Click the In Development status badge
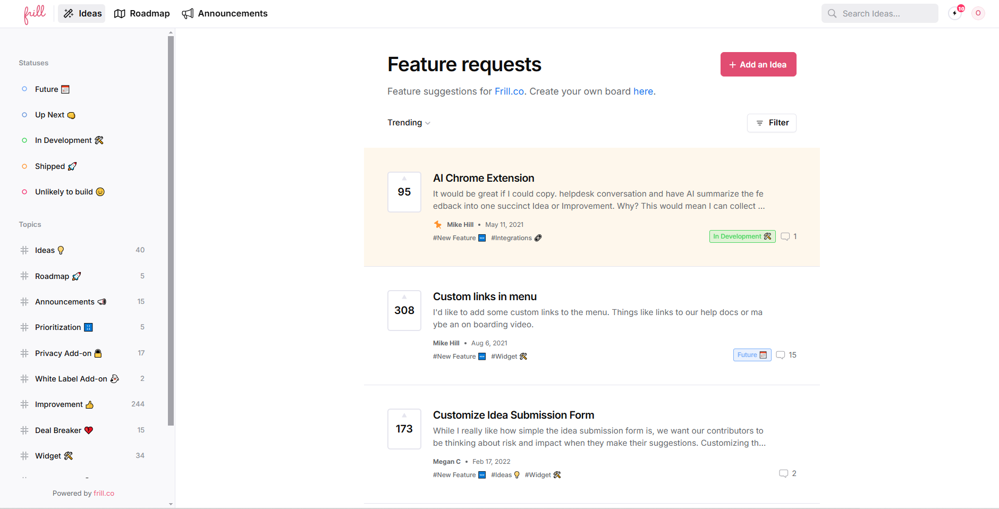This screenshot has height=509, width=999. [742, 236]
